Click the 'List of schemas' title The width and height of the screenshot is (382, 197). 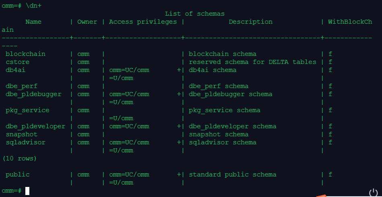(x=195, y=14)
